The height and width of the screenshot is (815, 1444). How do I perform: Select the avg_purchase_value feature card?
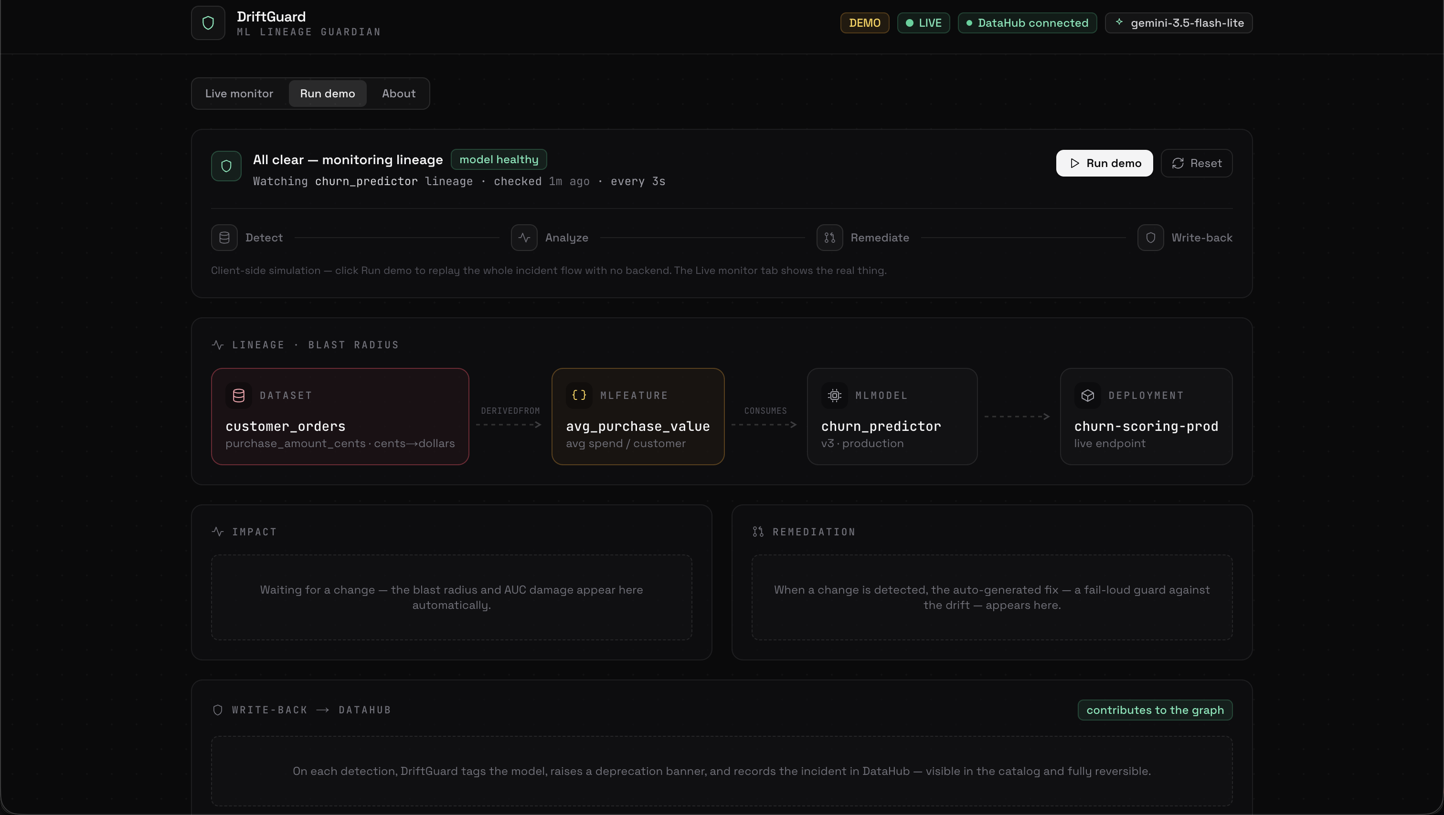(x=638, y=416)
